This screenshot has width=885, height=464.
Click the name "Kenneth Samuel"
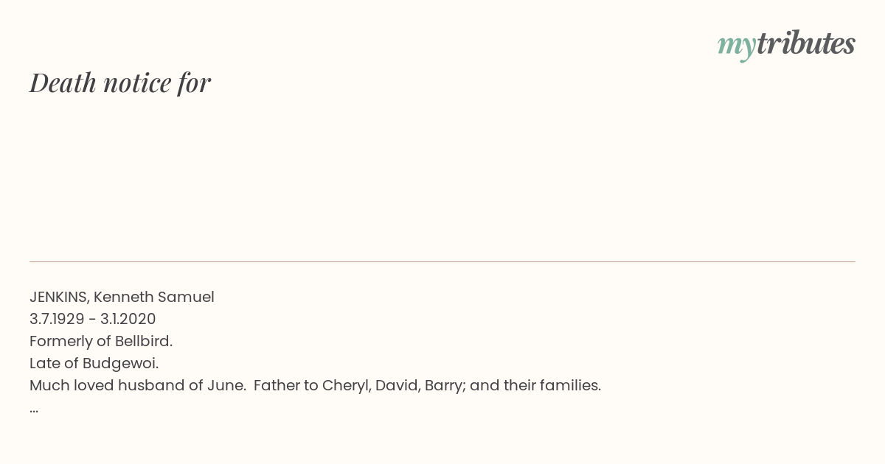coord(154,298)
